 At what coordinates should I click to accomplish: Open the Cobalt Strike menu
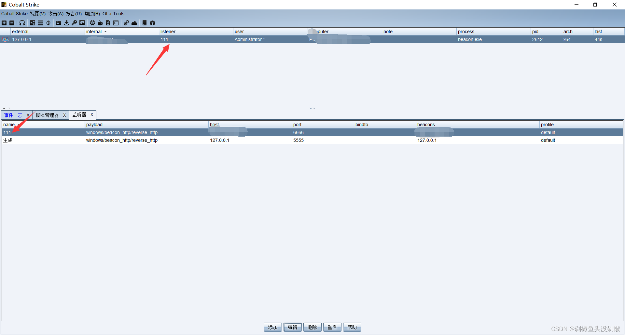click(x=14, y=14)
